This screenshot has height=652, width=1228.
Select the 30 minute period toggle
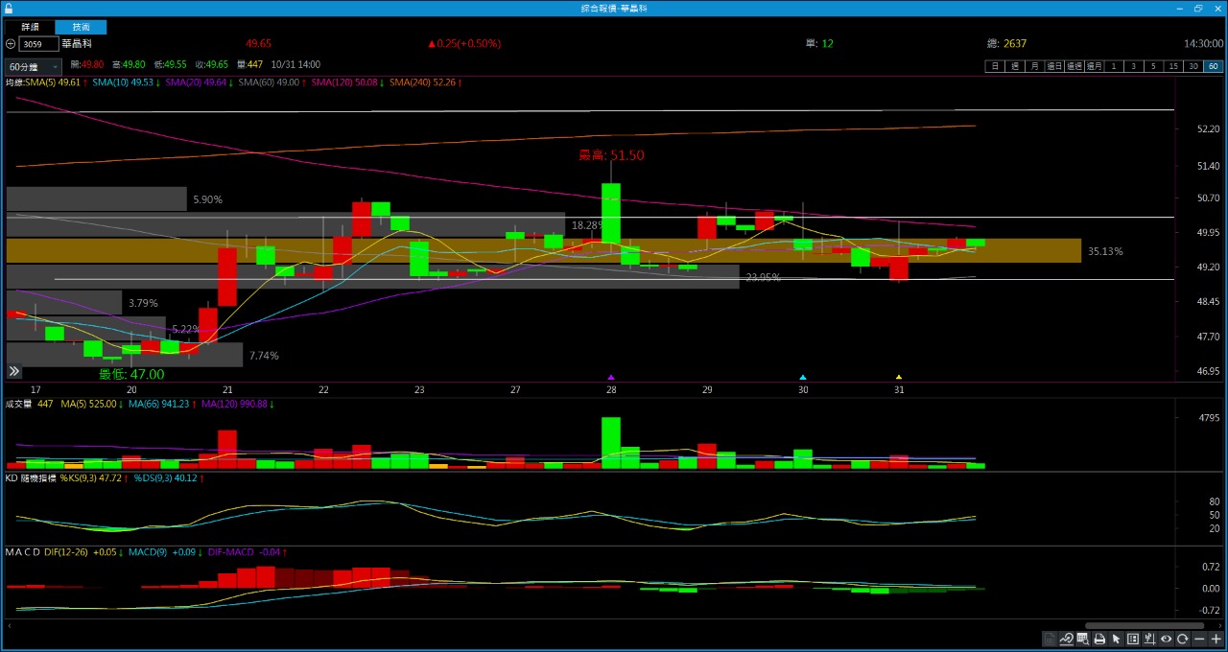(x=1193, y=66)
